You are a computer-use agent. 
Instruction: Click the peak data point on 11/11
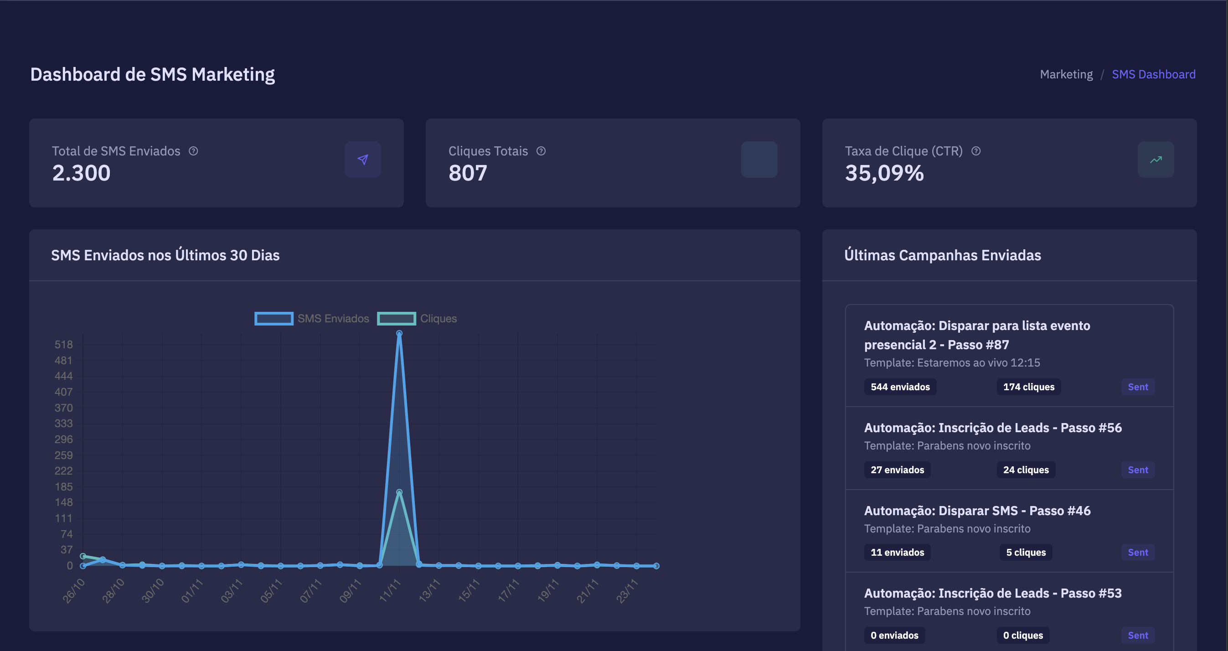(x=399, y=334)
